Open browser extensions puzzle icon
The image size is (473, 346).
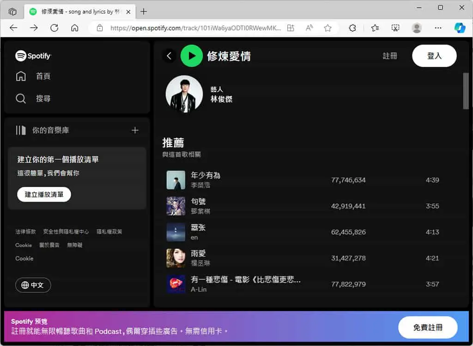(352, 28)
